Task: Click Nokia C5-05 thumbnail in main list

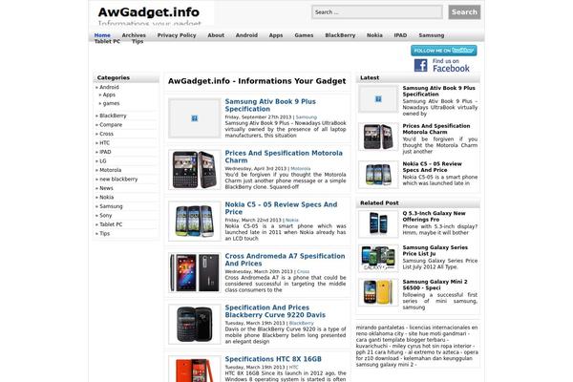Action: pos(195,222)
